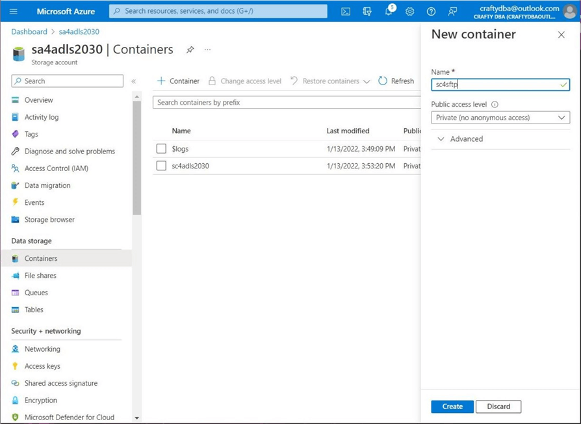Collapse the left navigation menu
Image resolution: width=581 pixels, height=424 pixels.
(x=133, y=81)
